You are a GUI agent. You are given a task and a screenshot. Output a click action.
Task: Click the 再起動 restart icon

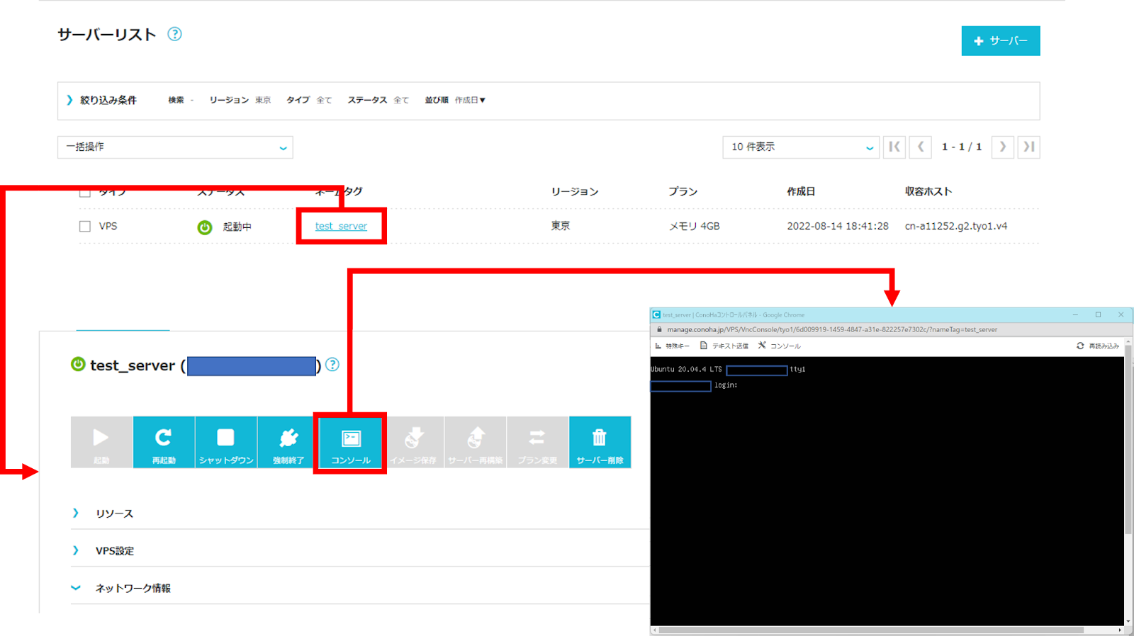(164, 442)
